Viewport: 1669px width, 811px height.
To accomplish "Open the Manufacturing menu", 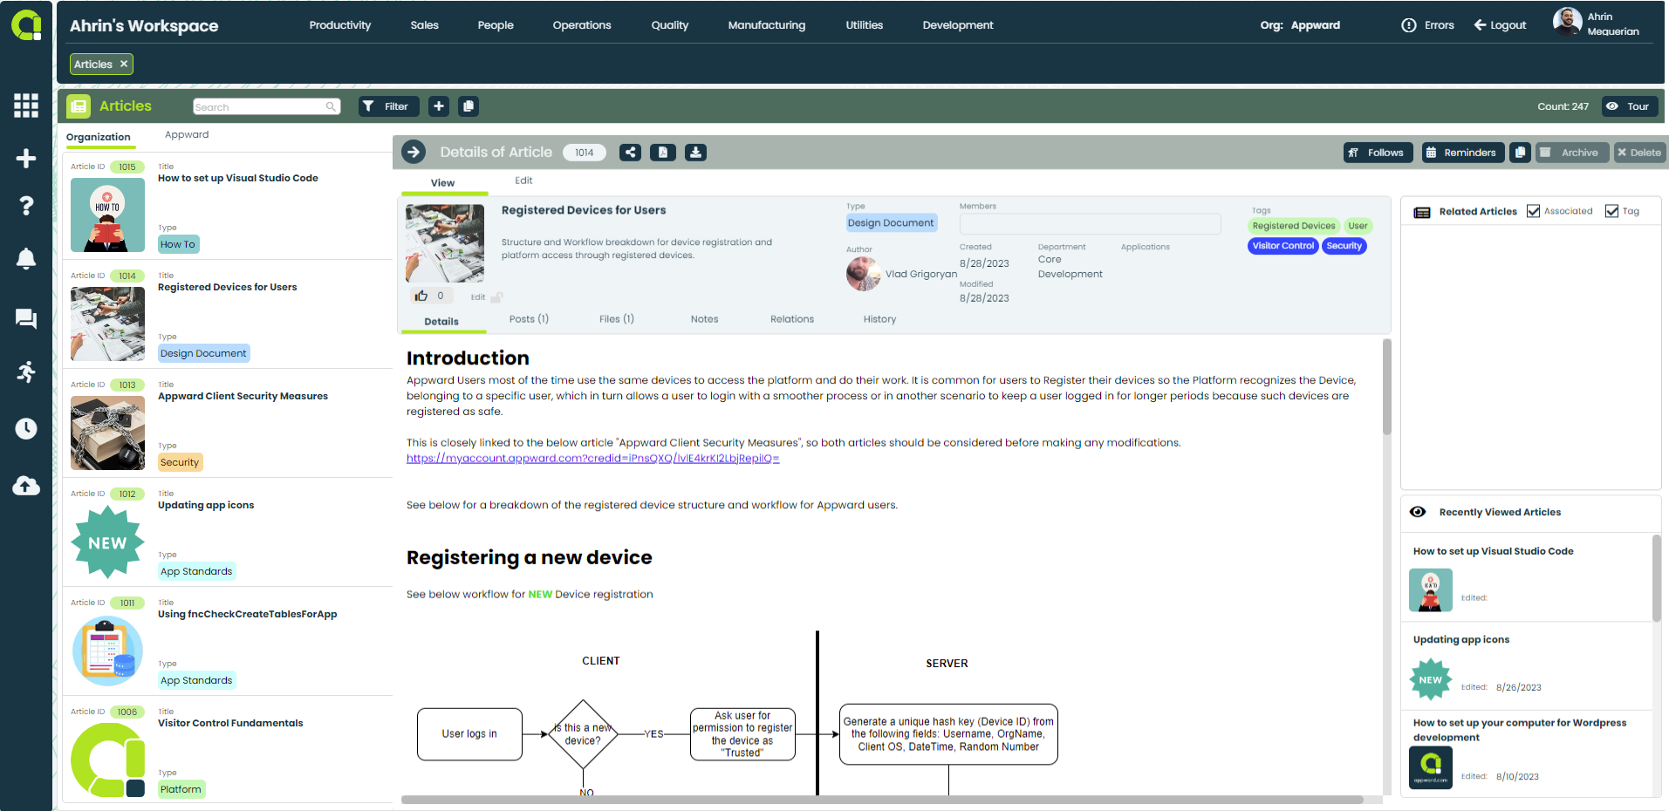I will point(767,25).
